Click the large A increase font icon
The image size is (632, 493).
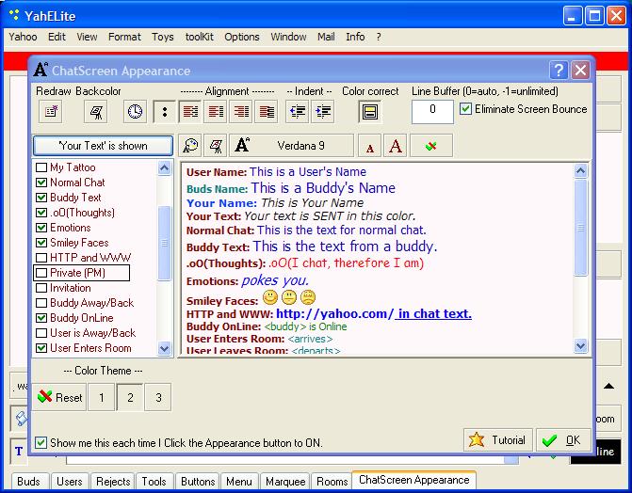click(x=395, y=146)
